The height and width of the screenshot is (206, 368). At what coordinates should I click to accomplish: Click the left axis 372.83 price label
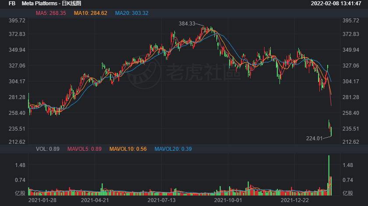point(17,34)
